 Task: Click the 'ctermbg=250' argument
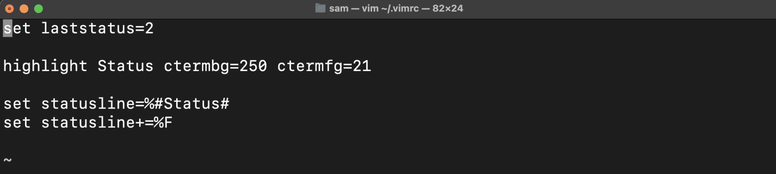pyautogui.click(x=215, y=66)
